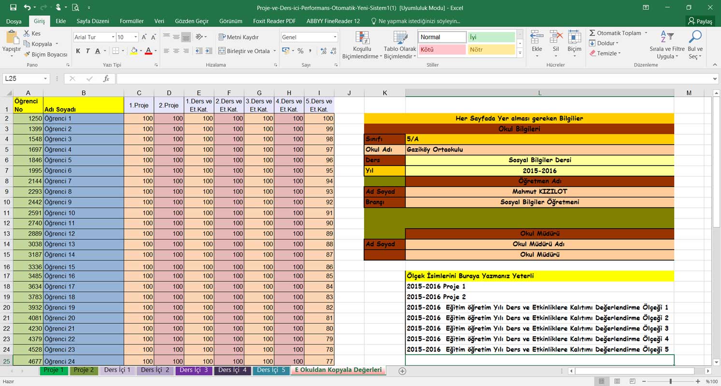
Task: Open the Dosya menu tab
Action: pyautogui.click(x=14, y=21)
